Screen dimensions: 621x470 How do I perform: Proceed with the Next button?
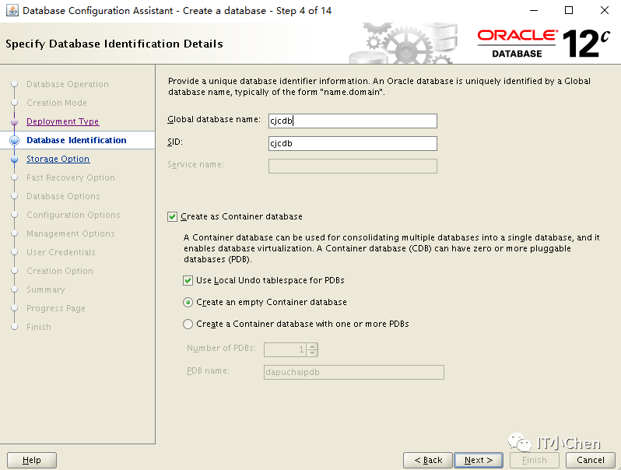click(x=479, y=460)
